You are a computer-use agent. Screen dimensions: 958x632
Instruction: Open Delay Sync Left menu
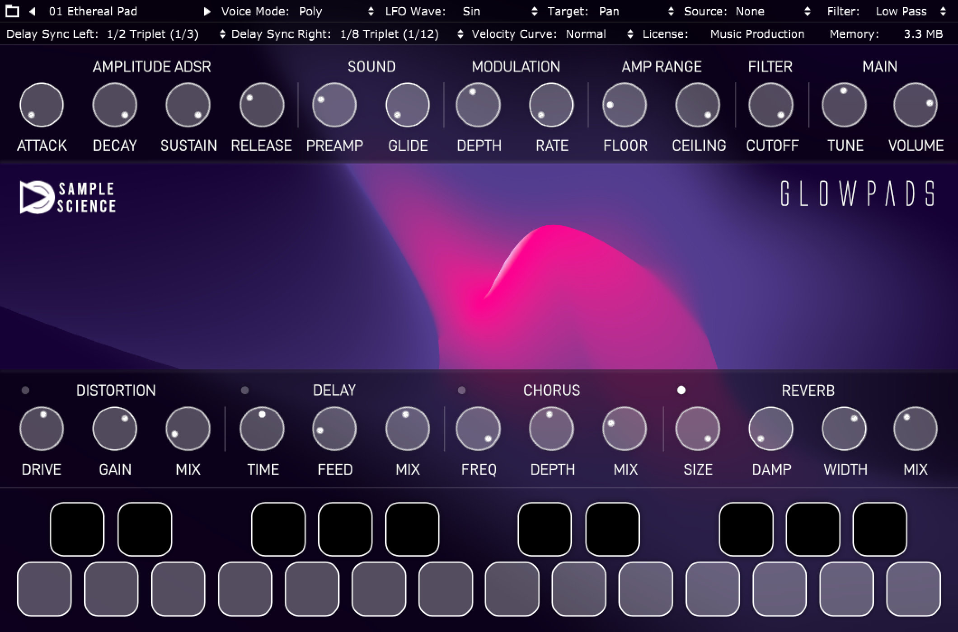222,34
